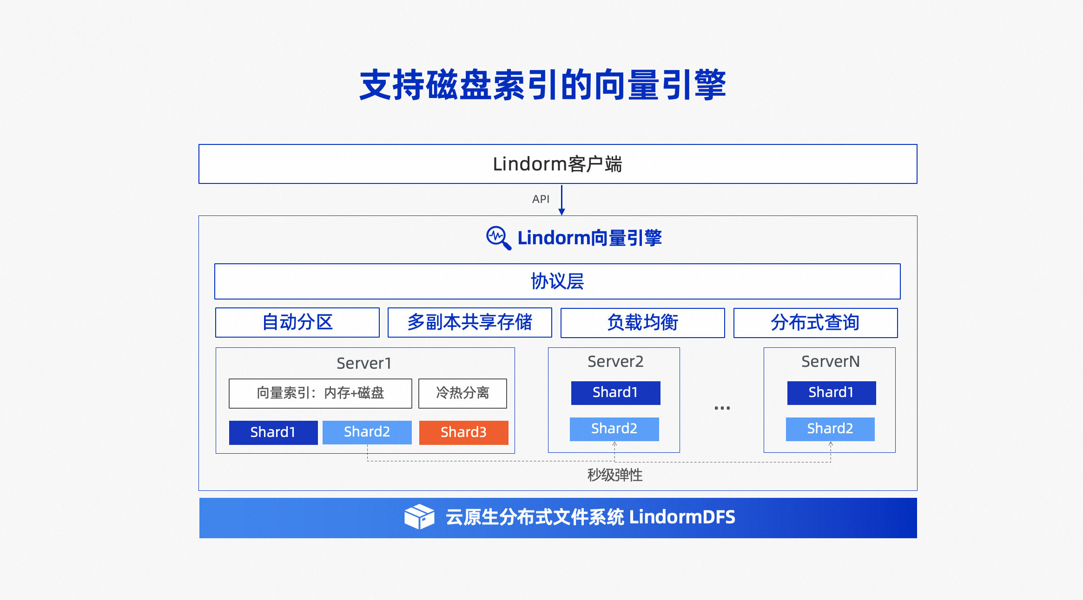The image size is (1083, 600).
Task: Select the 多副本共享存储 box
Action: coord(469,322)
